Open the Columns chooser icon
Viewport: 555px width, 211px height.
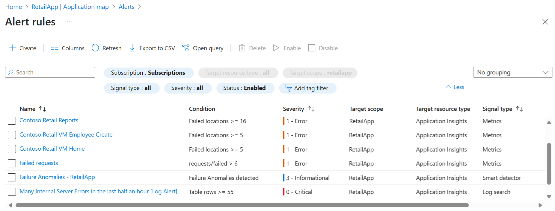pos(54,48)
